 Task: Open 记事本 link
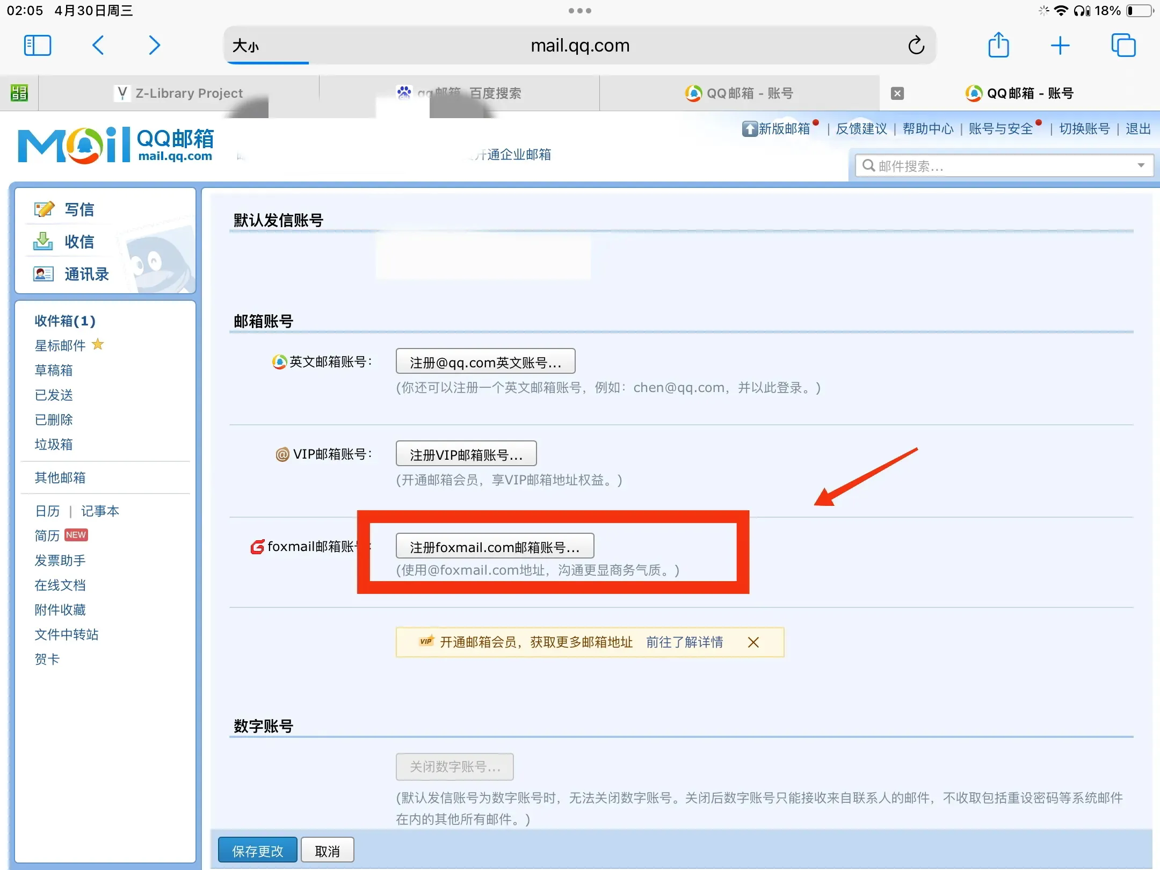(100, 511)
